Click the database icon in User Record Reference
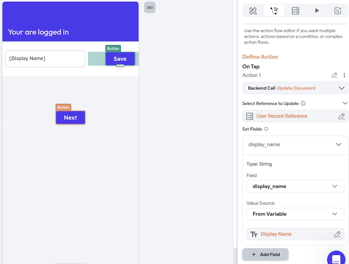This screenshot has width=349, height=264. point(250,116)
